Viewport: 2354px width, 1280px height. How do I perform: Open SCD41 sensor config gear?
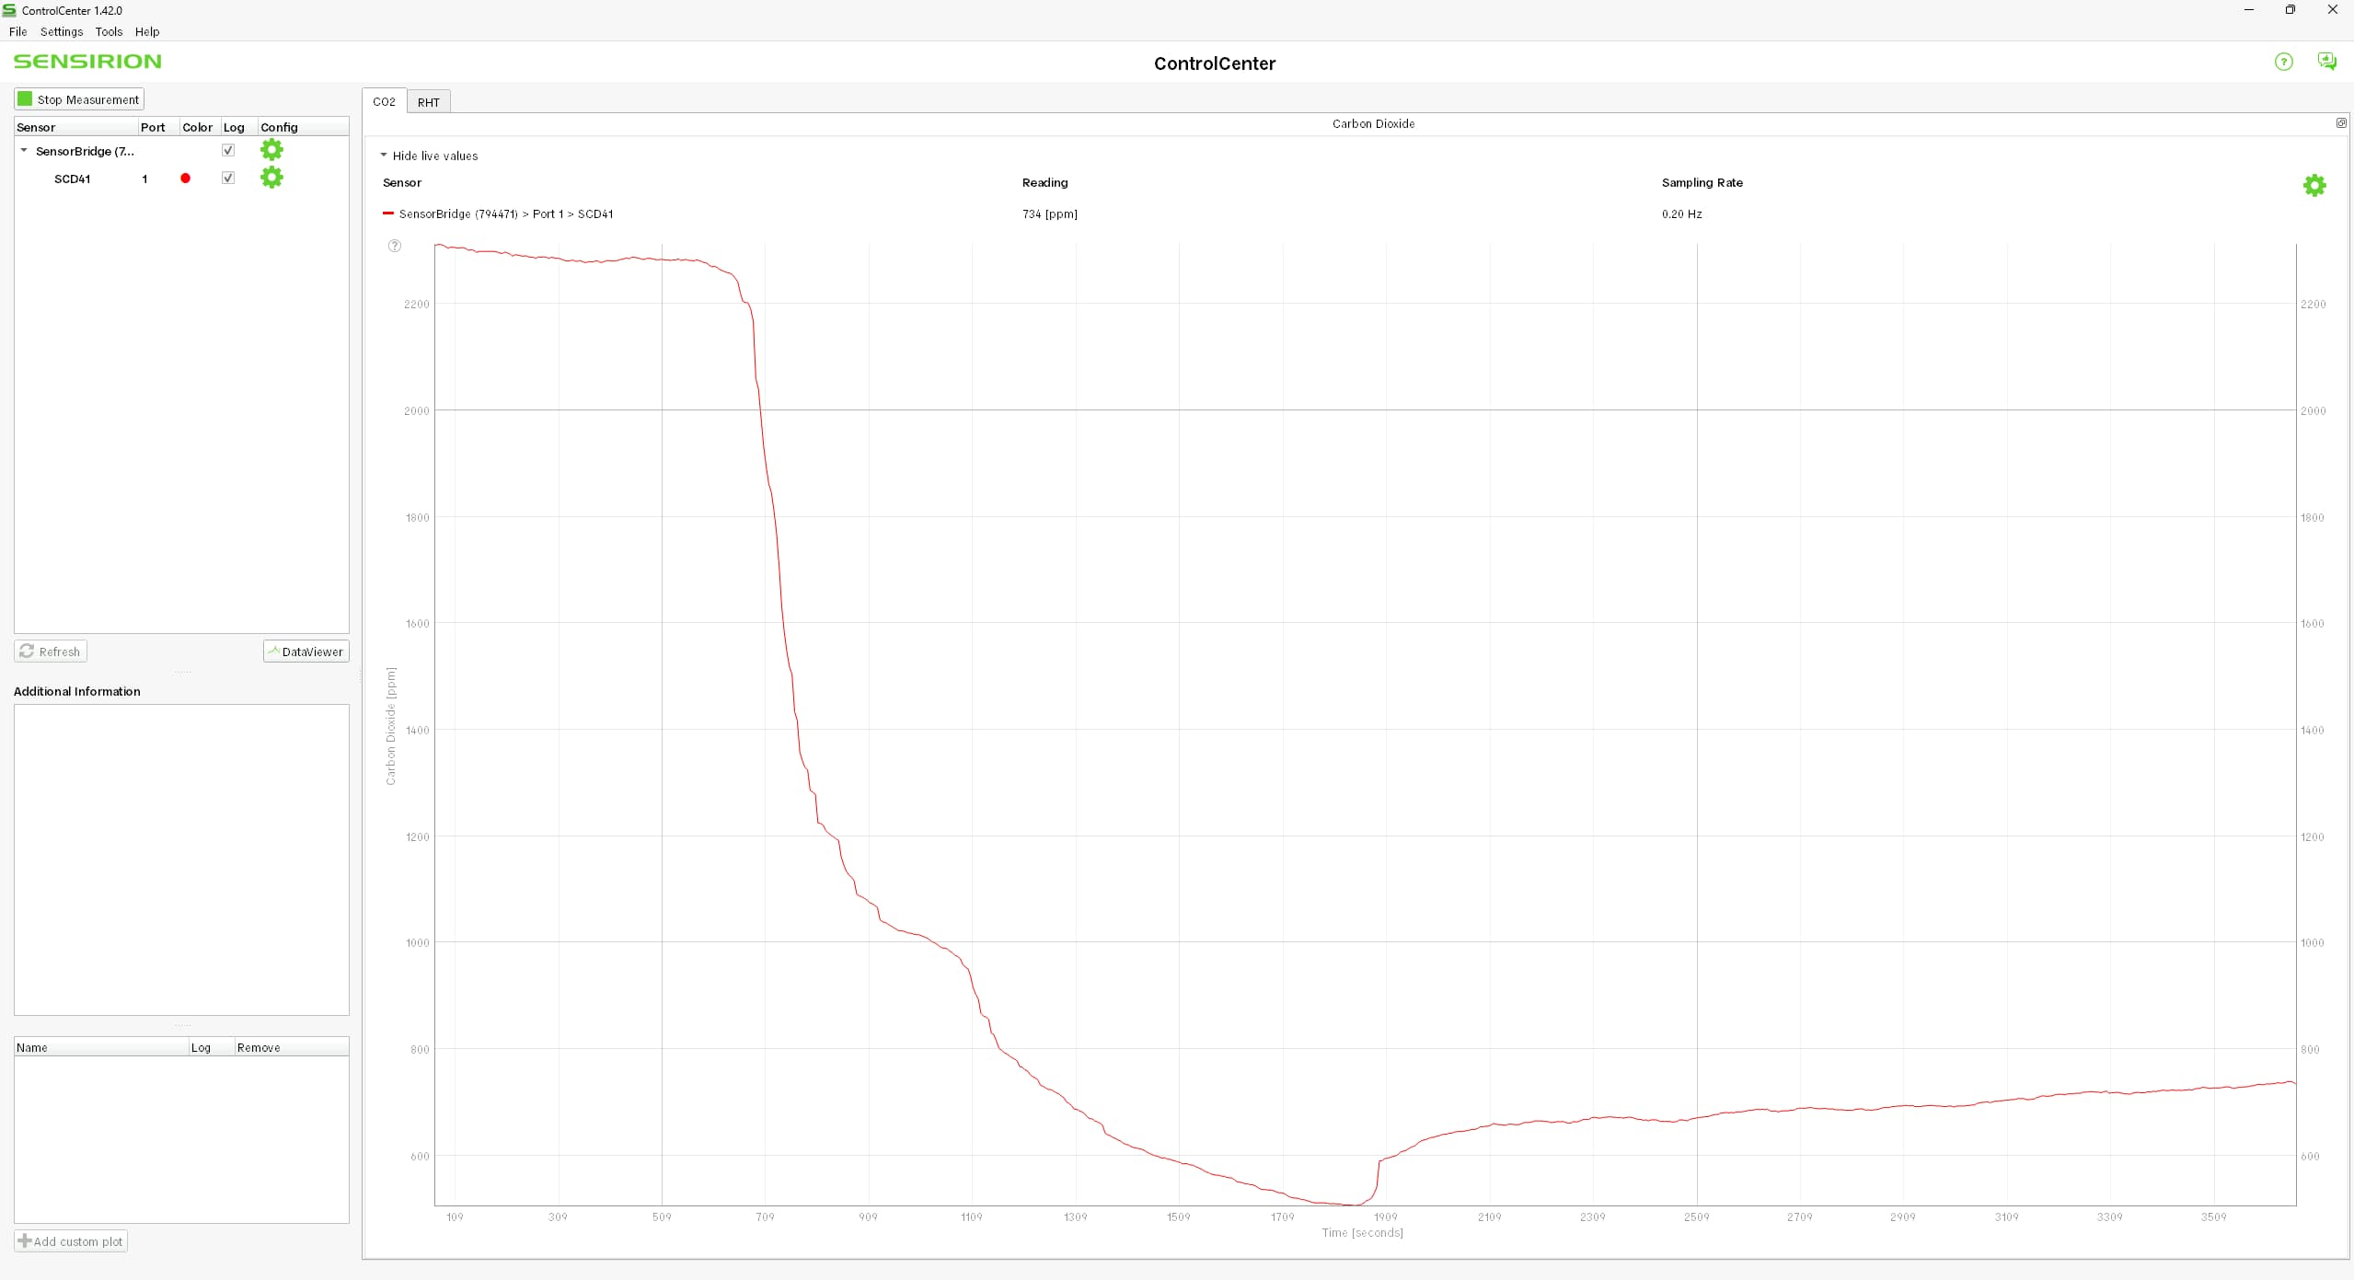point(271,178)
